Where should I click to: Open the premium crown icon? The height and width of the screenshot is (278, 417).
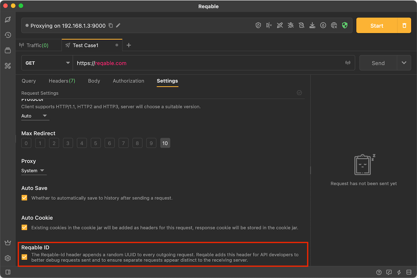coord(8,243)
